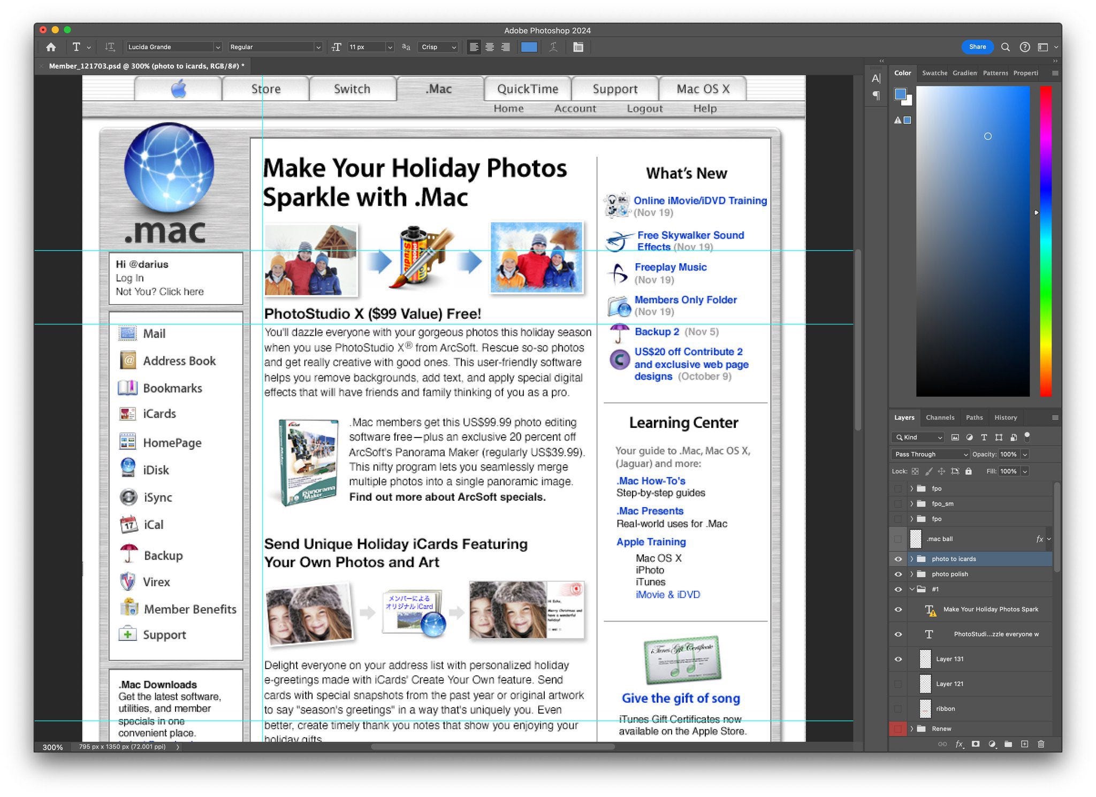Open the Paragraph panel icon in dock

click(876, 96)
